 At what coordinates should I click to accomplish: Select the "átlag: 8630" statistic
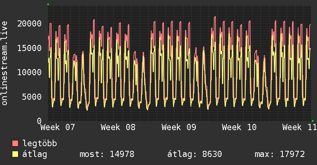pos(195,154)
